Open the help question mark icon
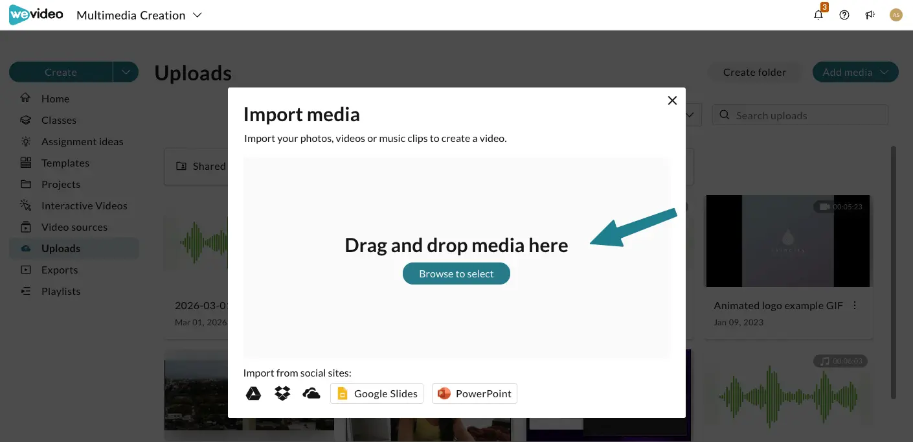The image size is (913, 442). pyautogui.click(x=844, y=15)
